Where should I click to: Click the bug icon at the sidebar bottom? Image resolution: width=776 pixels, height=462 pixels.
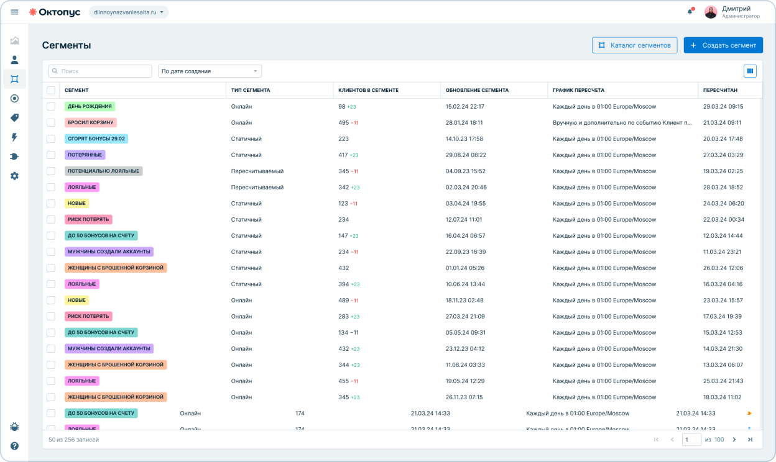pyautogui.click(x=14, y=427)
